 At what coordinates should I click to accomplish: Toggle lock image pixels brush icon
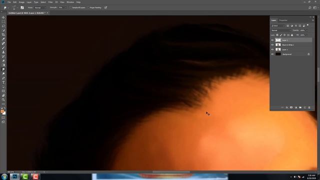pyautogui.click(x=281, y=35)
